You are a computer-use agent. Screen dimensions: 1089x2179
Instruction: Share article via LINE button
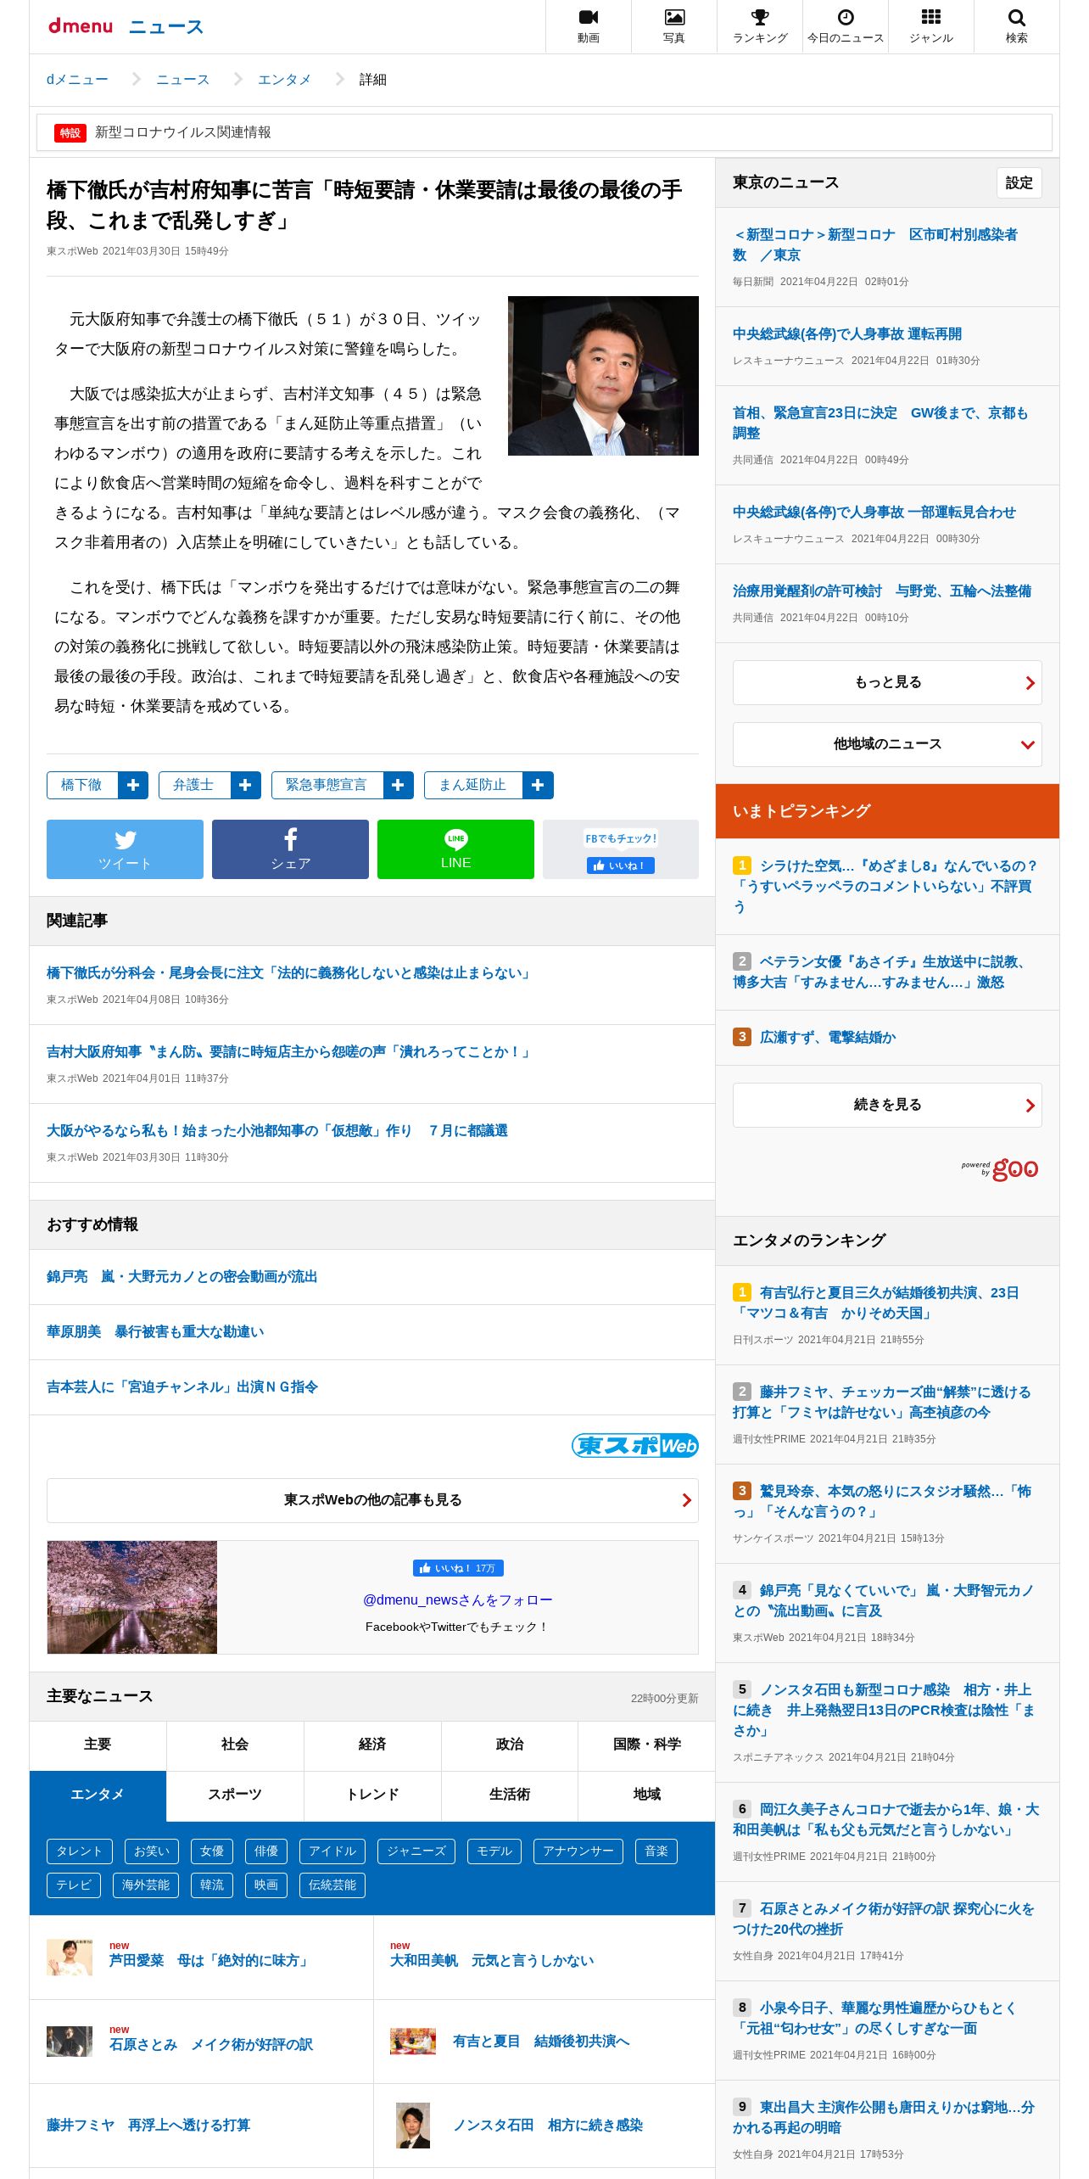pyautogui.click(x=455, y=849)
